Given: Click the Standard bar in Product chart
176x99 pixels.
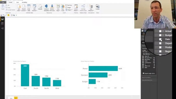Looking at the screenshot, I should pyautogui.click(x=98, y=75).
